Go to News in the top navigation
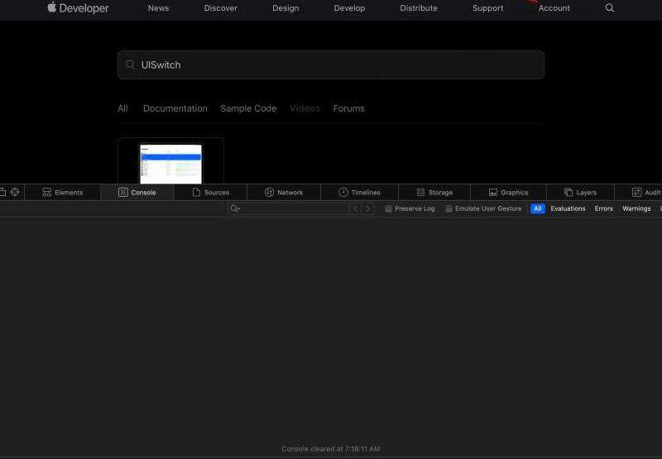662x459 pixels. tap(158, 8)
